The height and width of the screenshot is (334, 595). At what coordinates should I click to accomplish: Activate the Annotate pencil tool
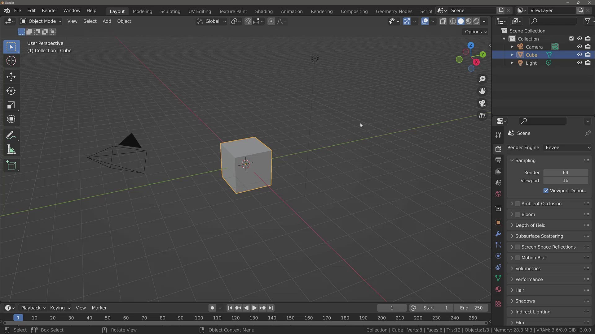(x=11, y=135)
